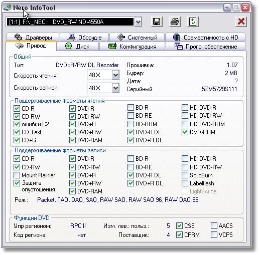259x255 pixels.
Task: Switch to the Оборуд-е tab
Action: click(x=84, y=37)
